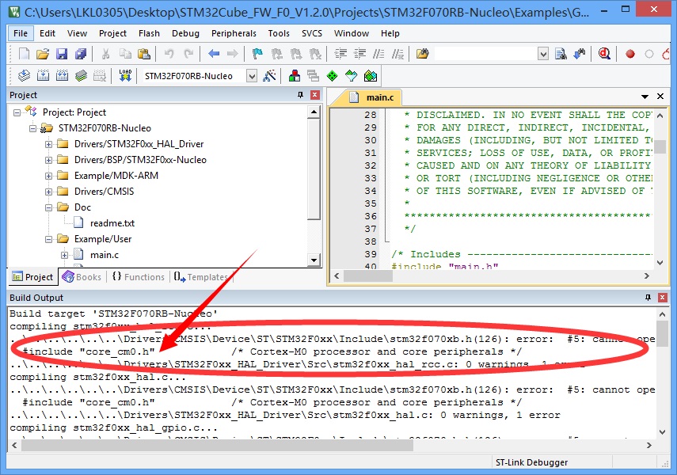Screen dimensions: 677x475
Task: Close the main.c editor tab
Action: pos(660,97)
